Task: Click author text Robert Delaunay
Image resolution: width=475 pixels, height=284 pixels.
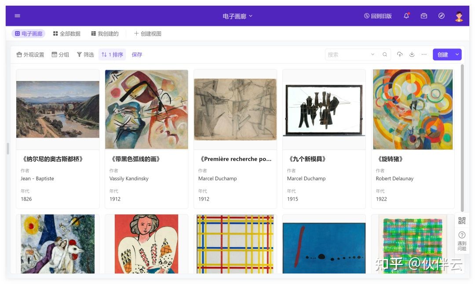Action: point(395,178)
